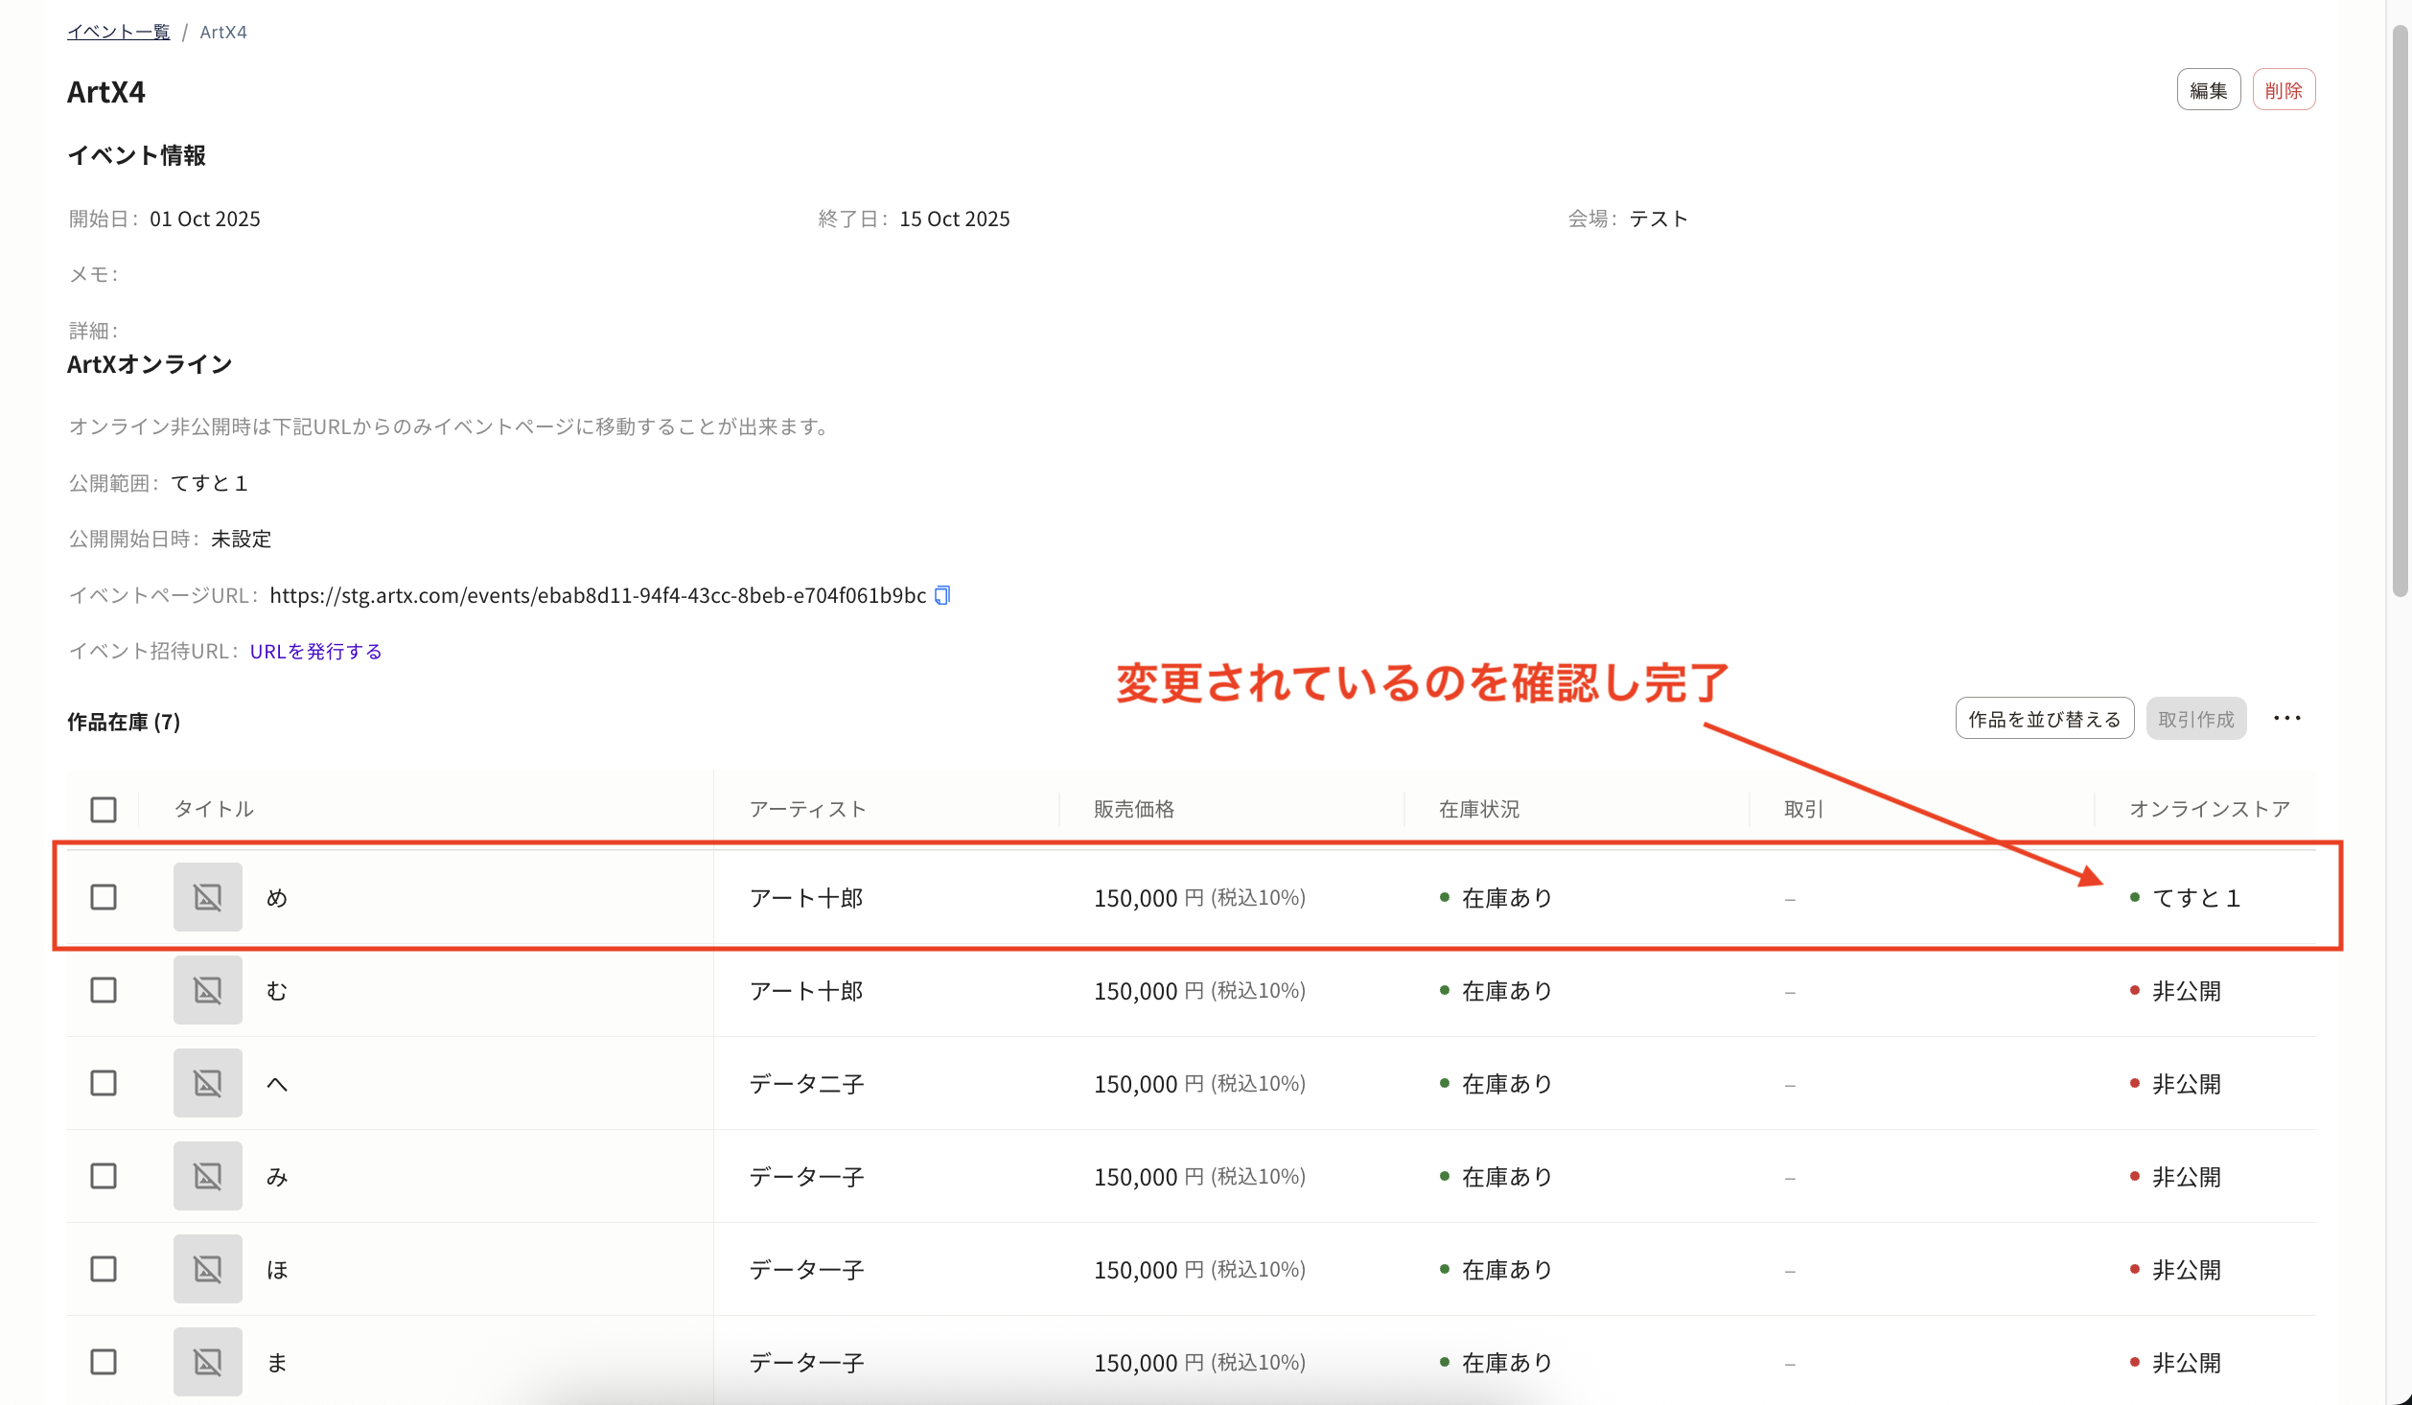Click the 取引作成 button
Viewport: 2412px width, 1405px height.
(x=2196, y=718)
